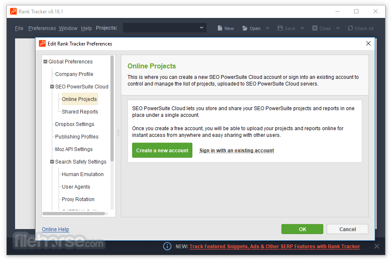Select Moz API Settings tree item
391x262 pixels.
pos(74,149)
